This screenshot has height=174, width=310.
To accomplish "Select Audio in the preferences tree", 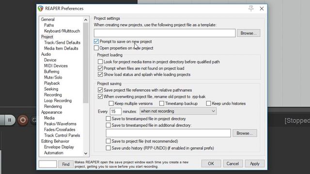I will (x=46, y=54).
